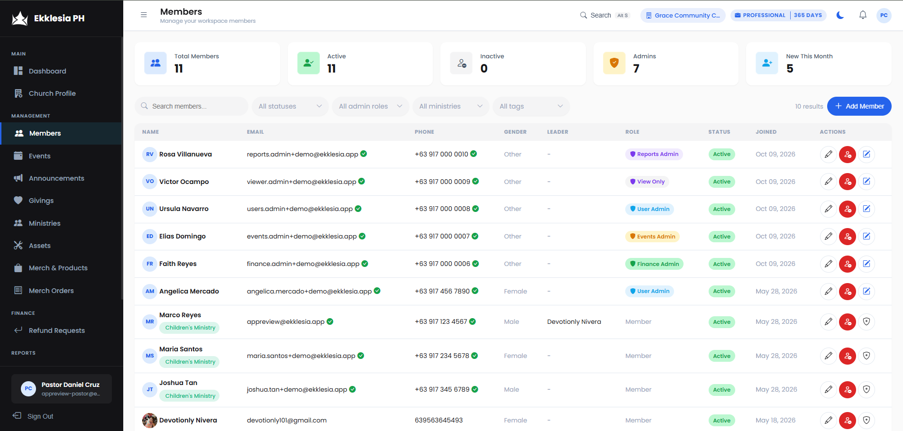This screenshot has height=431, width=903.
Task: Open Pastor Daniel Cruz profile card
Action: [x=62, y=389]
